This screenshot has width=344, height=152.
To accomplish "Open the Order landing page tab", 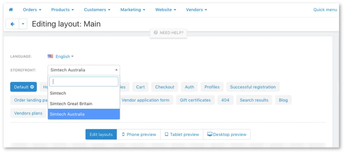I will pos(29,100).
